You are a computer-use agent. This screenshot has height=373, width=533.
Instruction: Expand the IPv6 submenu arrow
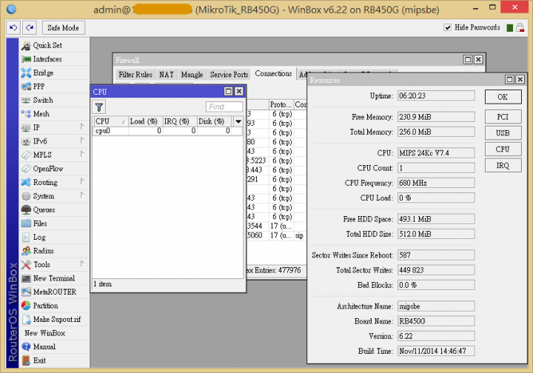click(x=82, y=141)
